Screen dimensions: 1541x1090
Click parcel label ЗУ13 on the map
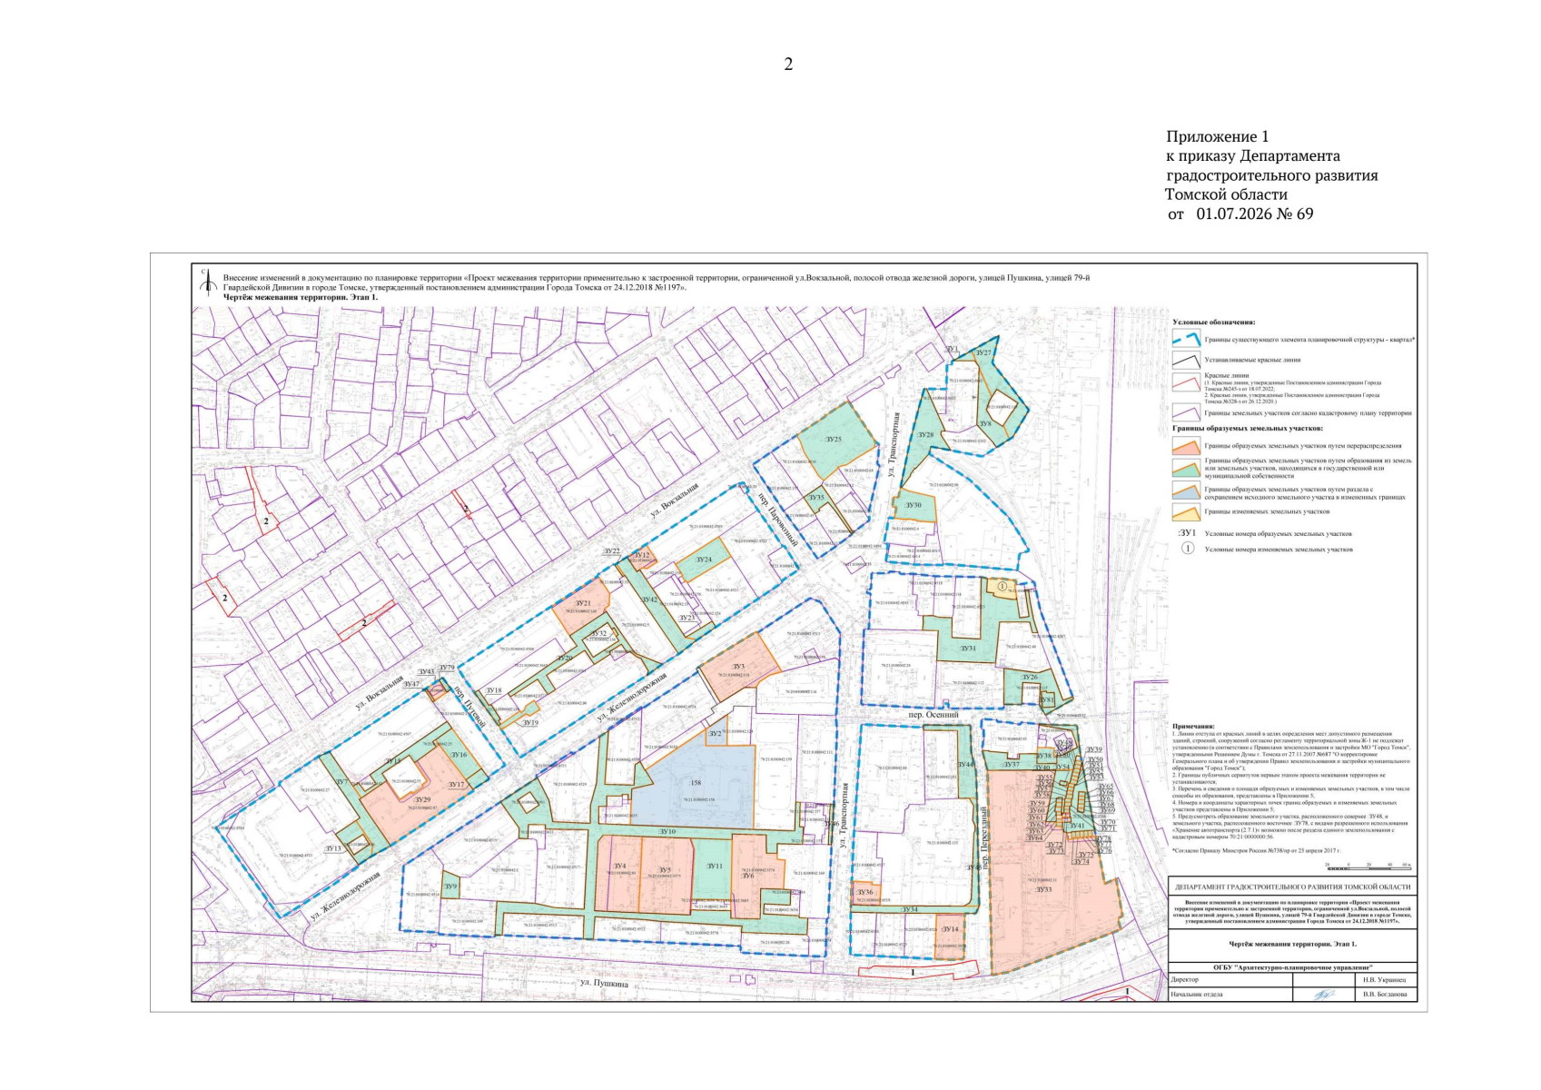click(x=333, y=848)
